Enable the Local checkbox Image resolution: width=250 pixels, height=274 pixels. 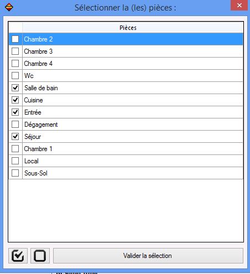[15, 161]
